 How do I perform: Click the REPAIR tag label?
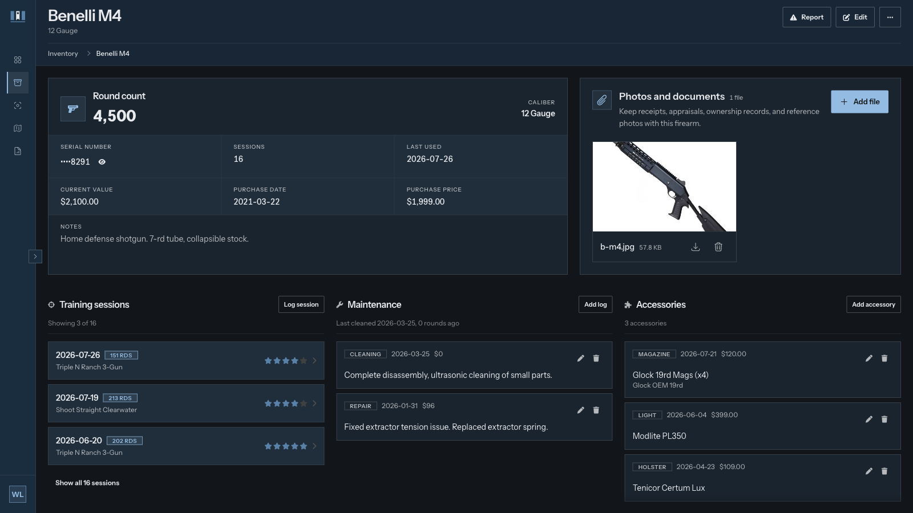(x=361, y=406)
